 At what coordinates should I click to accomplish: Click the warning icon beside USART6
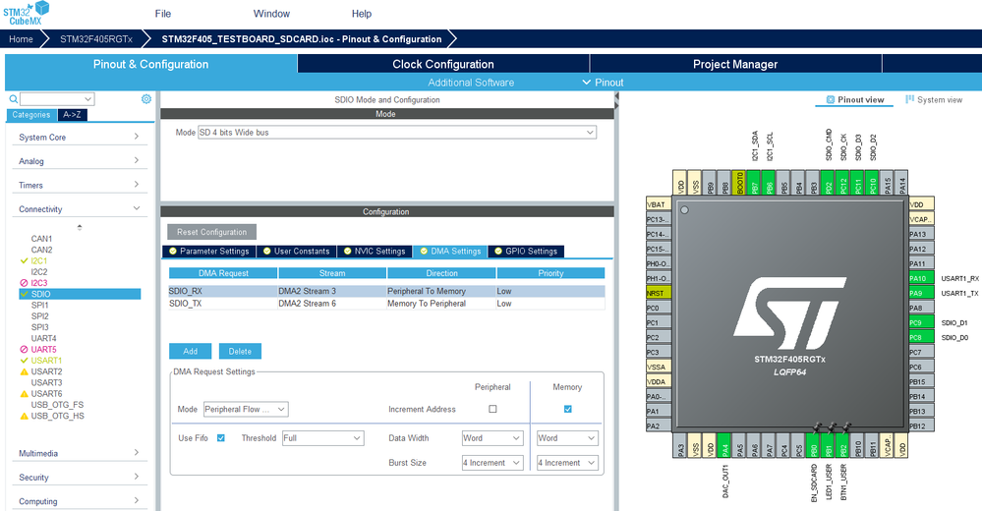coord(24,394)
